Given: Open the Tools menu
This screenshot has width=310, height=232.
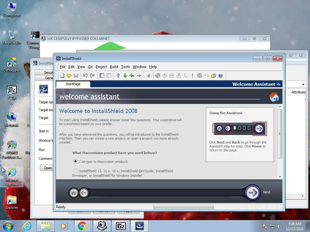Looking at the screenshot, I should click(x=125, y=67).
